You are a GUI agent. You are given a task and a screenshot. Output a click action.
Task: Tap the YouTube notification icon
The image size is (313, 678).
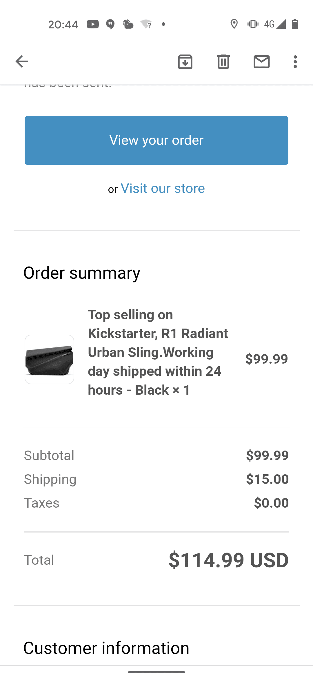tap(93, 24)
